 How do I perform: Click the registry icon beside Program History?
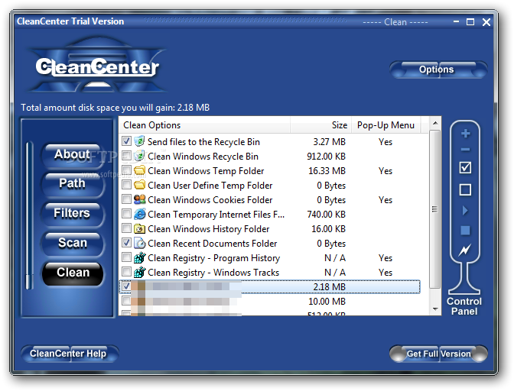pos(139,257)
